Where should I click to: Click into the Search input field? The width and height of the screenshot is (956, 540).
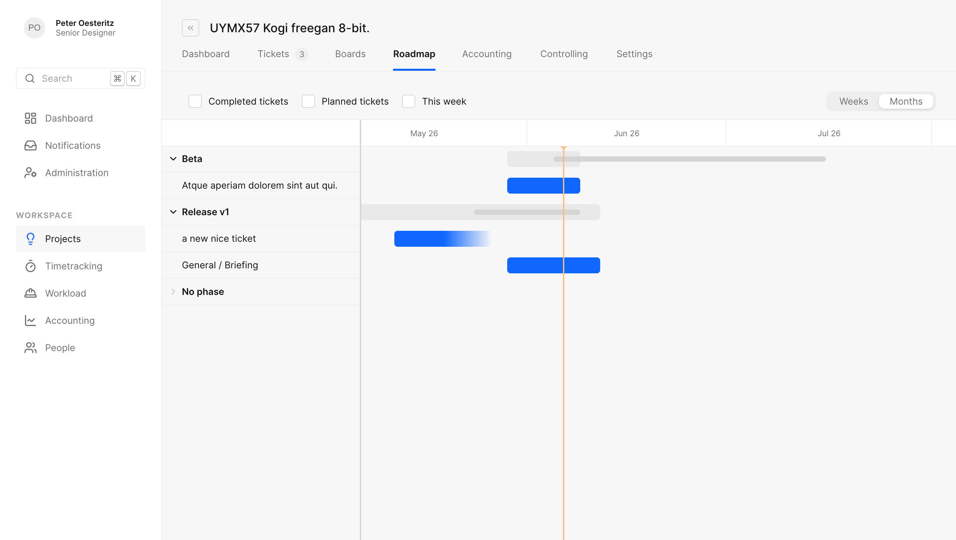pos(81,78)
